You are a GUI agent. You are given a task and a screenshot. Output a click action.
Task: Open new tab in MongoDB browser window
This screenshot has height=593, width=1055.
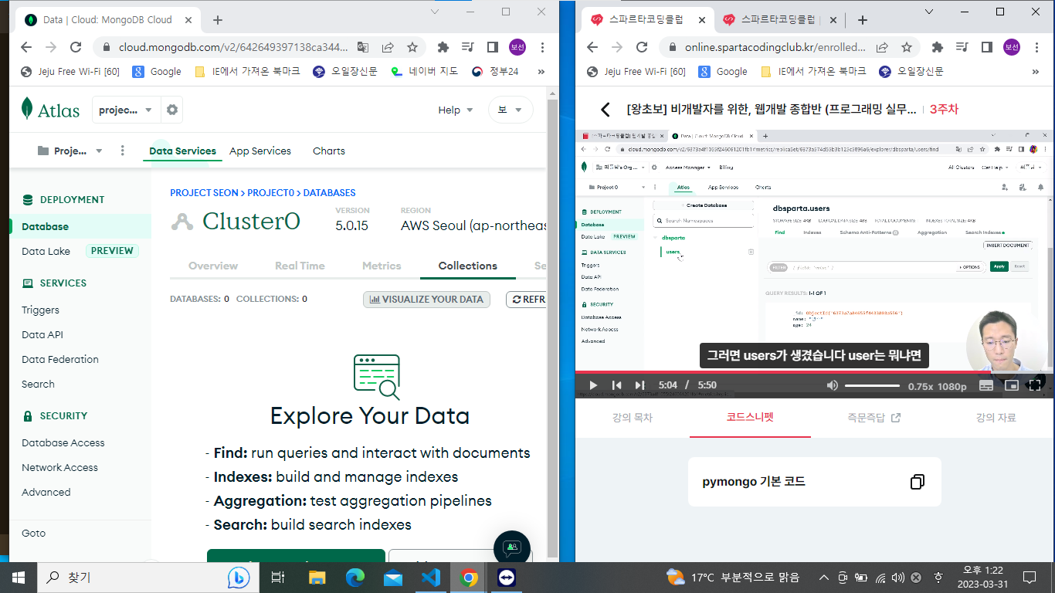(218, 20)
